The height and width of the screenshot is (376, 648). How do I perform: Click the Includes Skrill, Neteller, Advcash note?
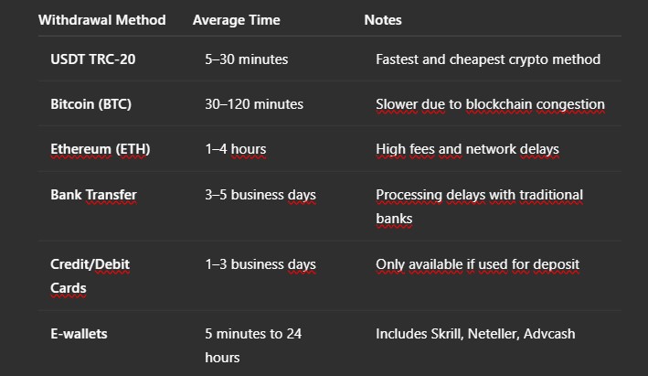(475, 333)
